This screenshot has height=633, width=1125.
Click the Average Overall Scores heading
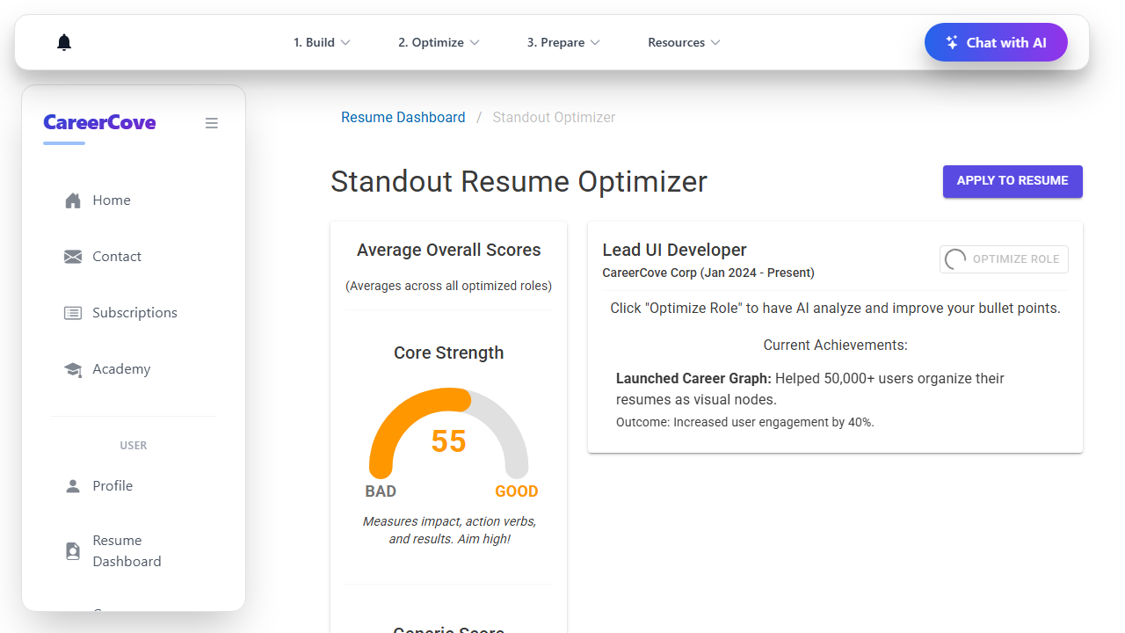pos(449,251)
